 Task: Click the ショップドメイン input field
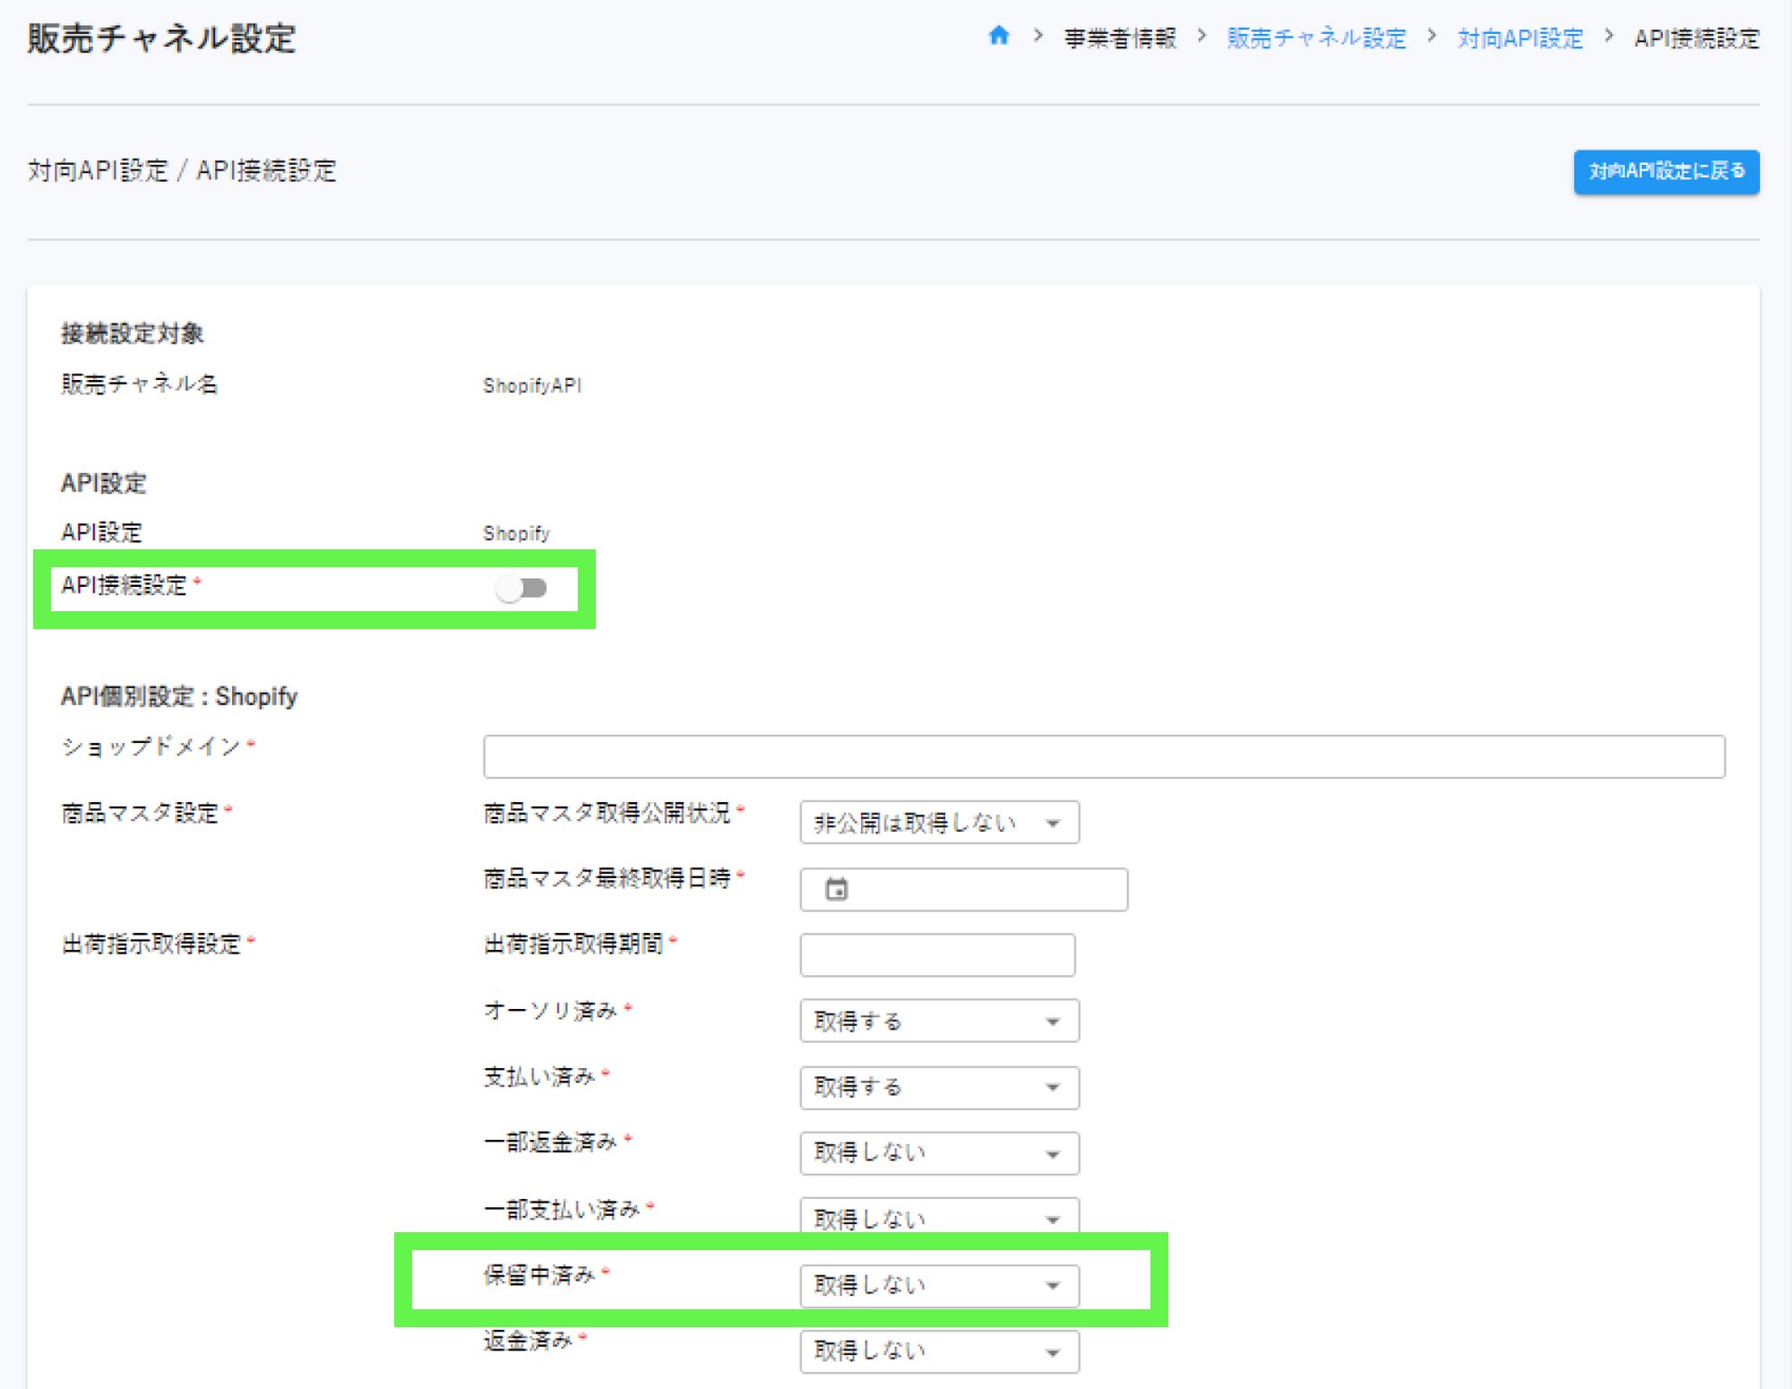point(1103,756)
